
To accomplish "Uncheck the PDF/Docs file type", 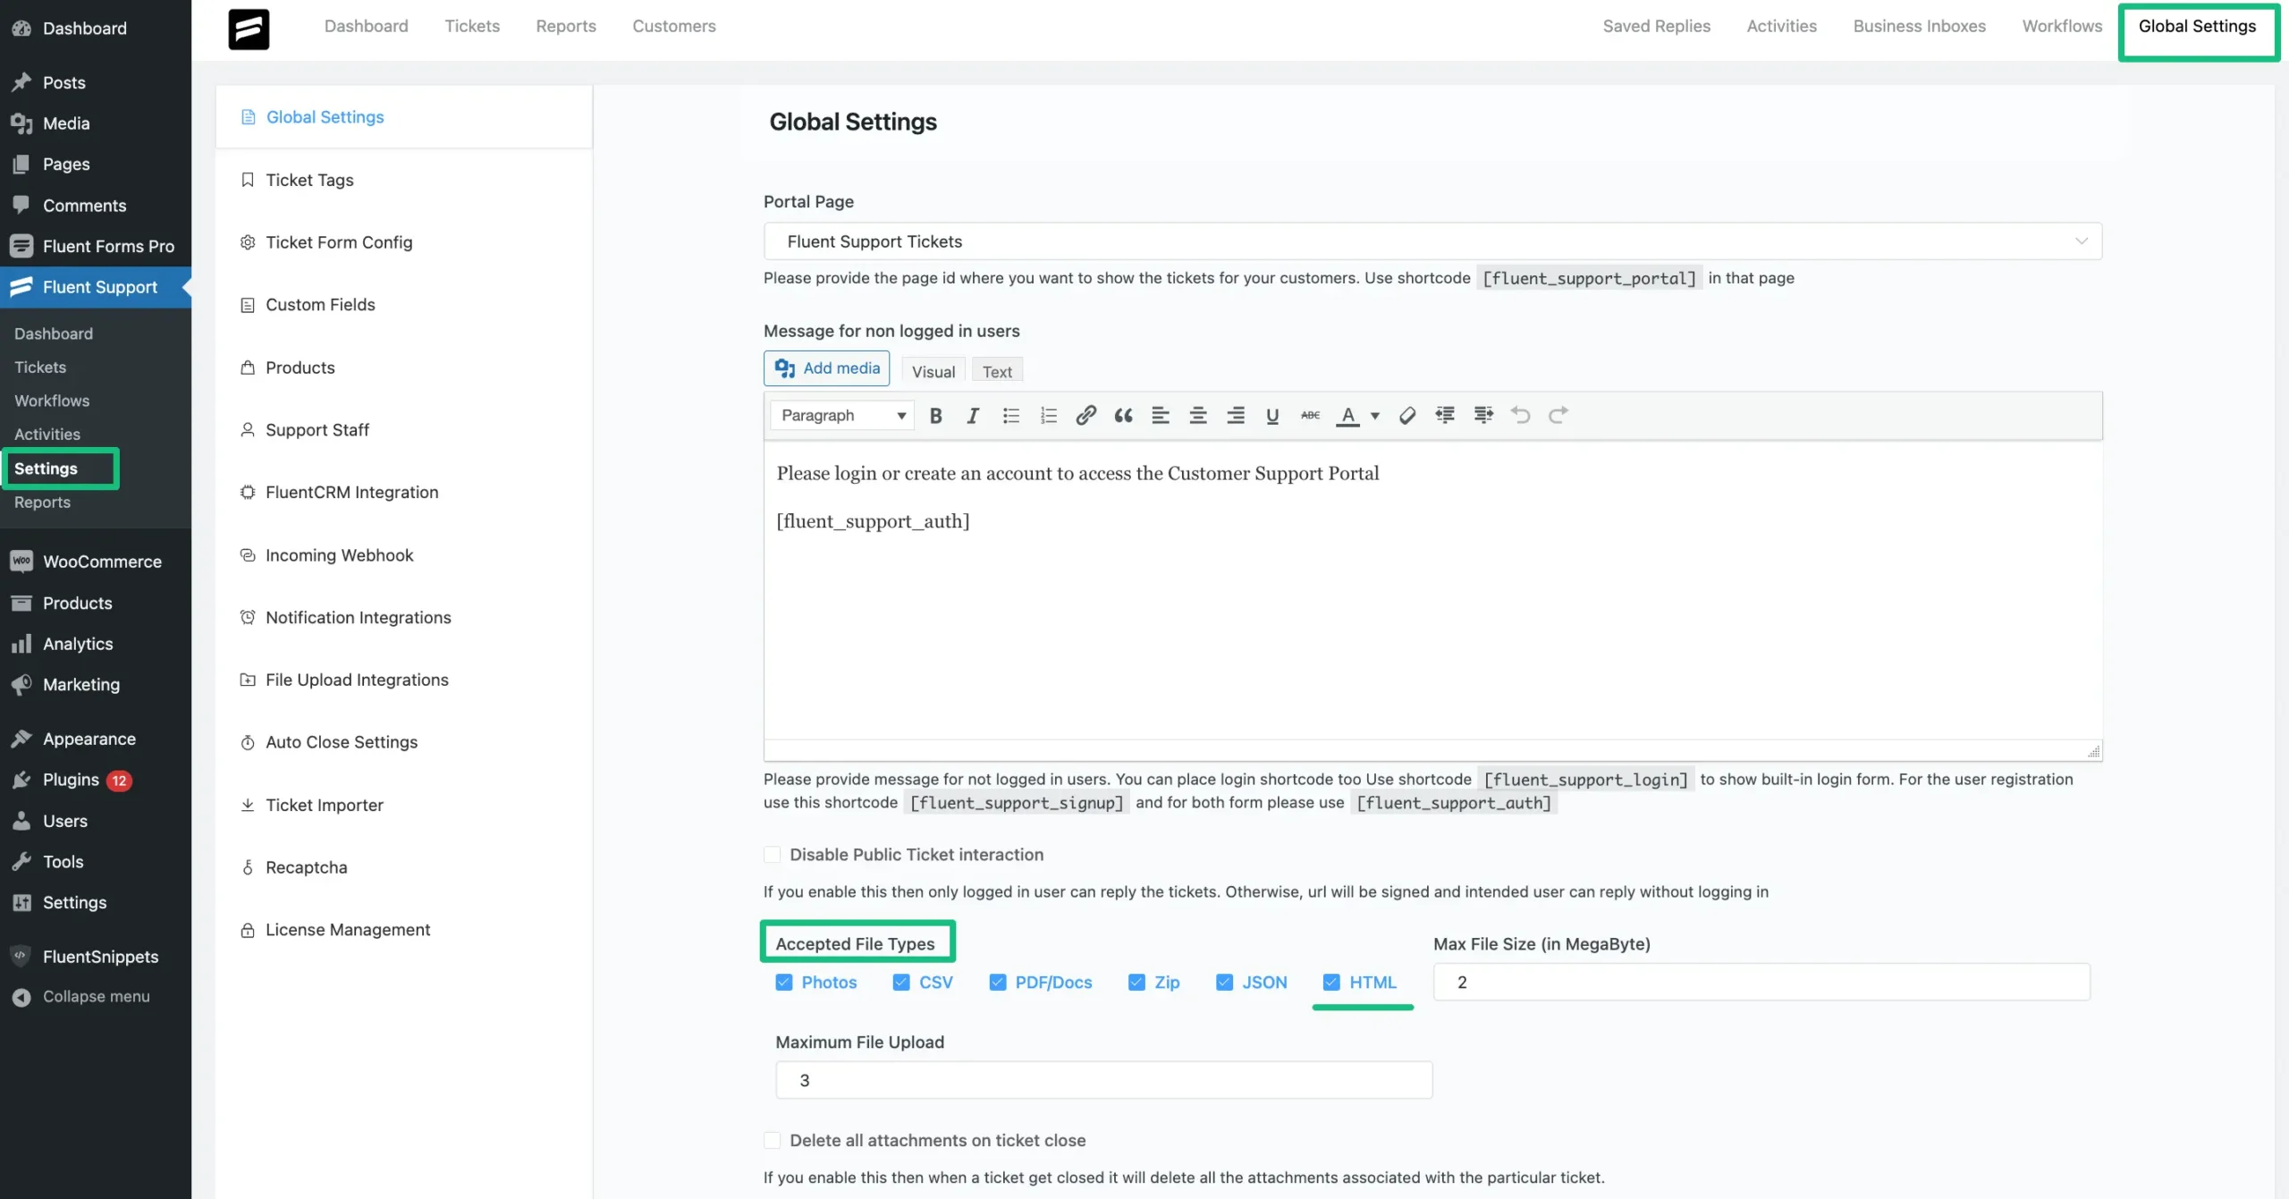I will (x=998, y=983).
